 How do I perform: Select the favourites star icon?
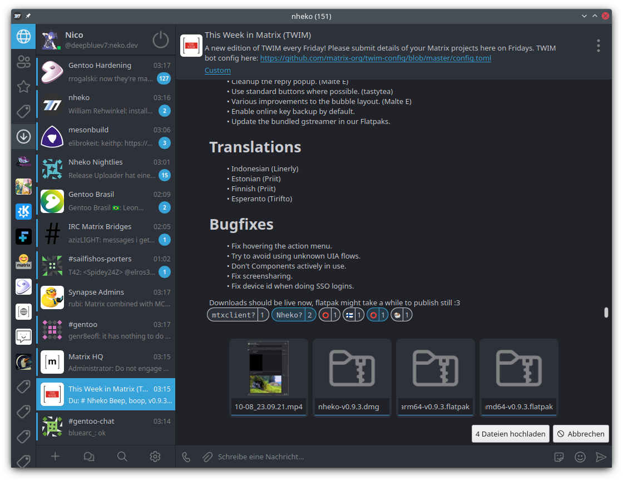(23, 86)
